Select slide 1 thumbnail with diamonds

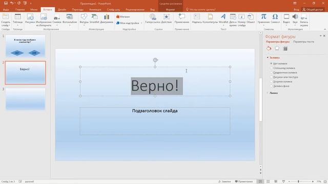(x=25, y=46)
